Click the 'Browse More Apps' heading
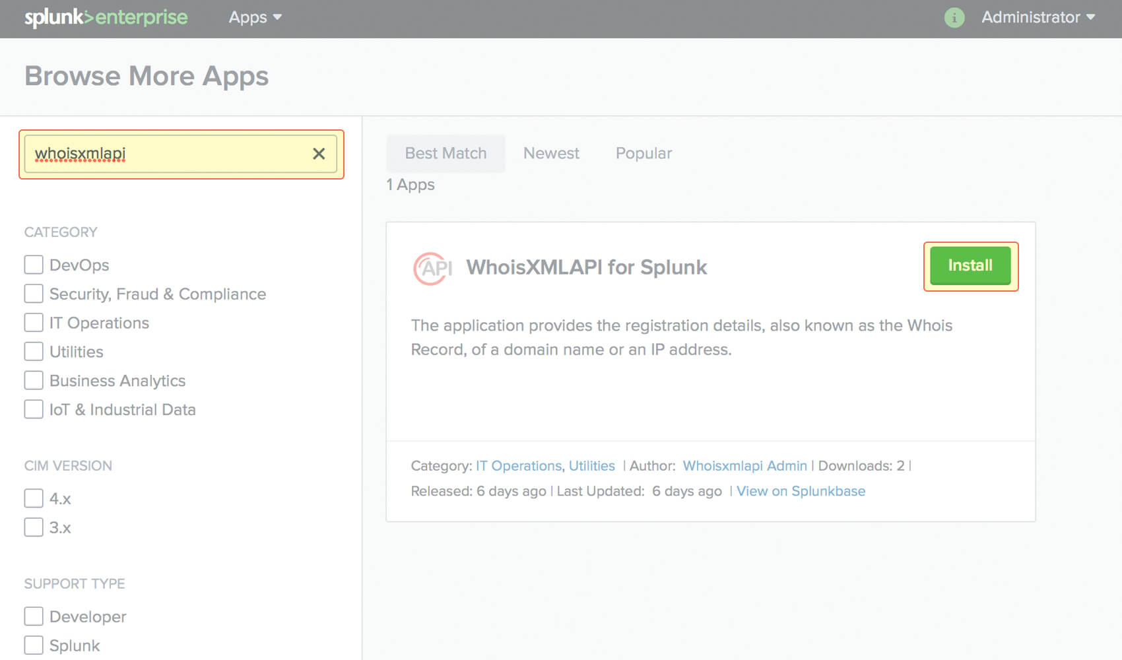This screenshot has height=660, width=1122. (x=147, y=77)
